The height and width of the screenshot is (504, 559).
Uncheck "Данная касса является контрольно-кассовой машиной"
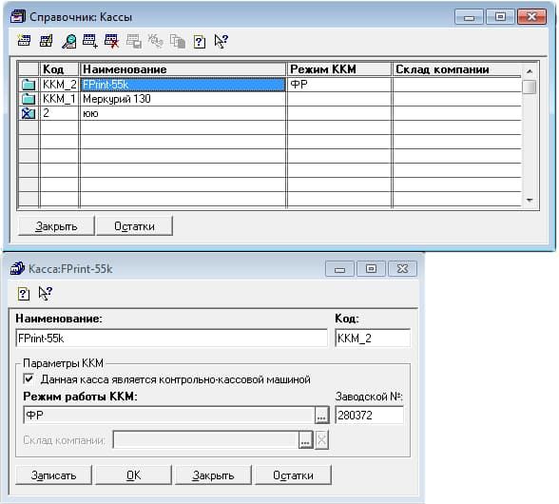click(29, 378)
